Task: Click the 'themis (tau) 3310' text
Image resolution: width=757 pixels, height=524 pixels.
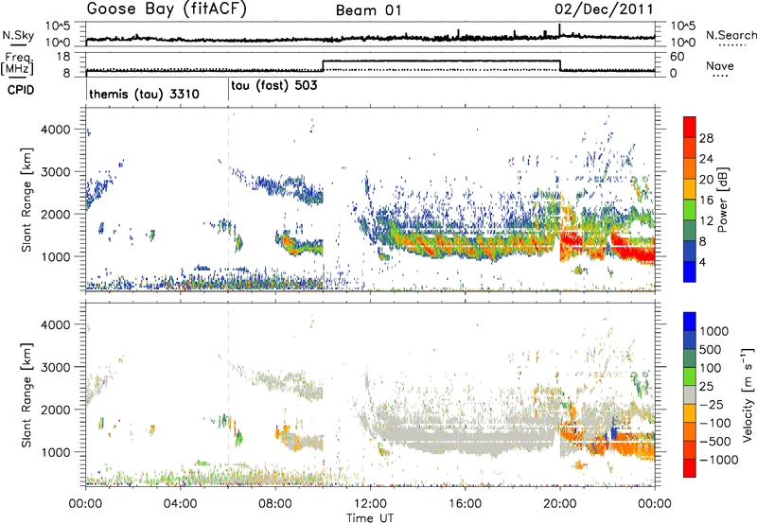Action: click(x=145, y=94)
